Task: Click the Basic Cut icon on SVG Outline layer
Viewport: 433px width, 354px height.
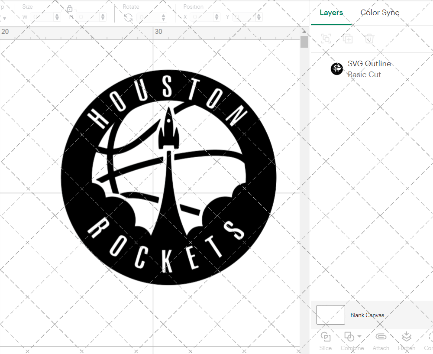Action: point(337,68)
